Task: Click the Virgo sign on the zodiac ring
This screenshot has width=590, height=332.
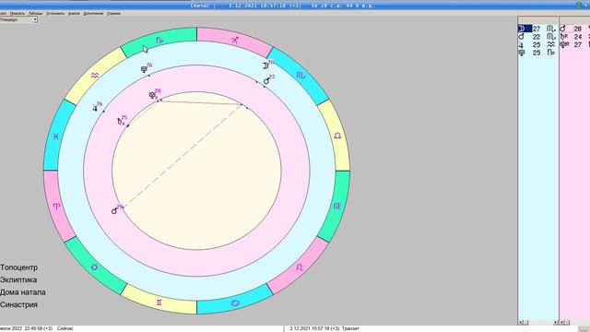Action: [337, 206]
